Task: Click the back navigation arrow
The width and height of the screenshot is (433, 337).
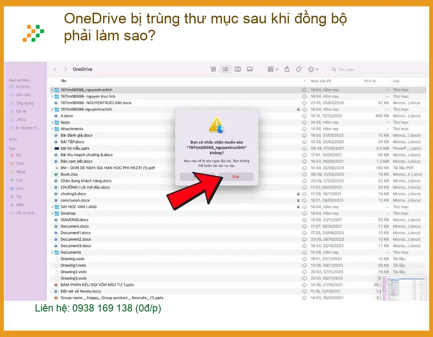Action: click(55, 69)
